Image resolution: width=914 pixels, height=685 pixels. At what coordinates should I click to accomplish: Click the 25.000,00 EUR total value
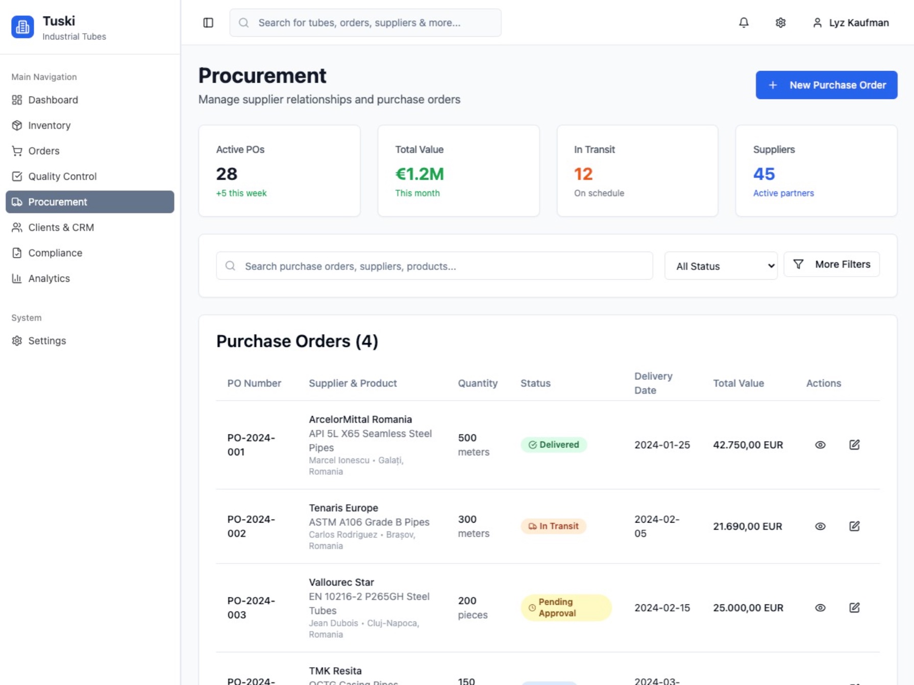748,607
